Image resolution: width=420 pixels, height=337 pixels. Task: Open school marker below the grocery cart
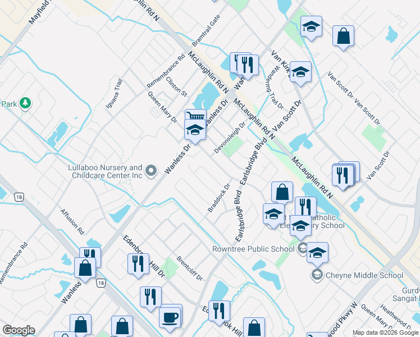click(195, 131)
